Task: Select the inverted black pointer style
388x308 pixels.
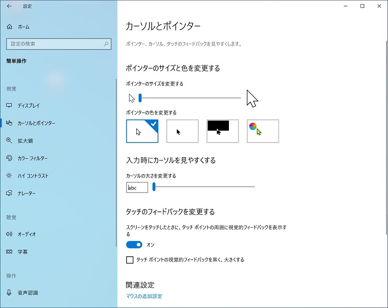Action: point(222,130)
